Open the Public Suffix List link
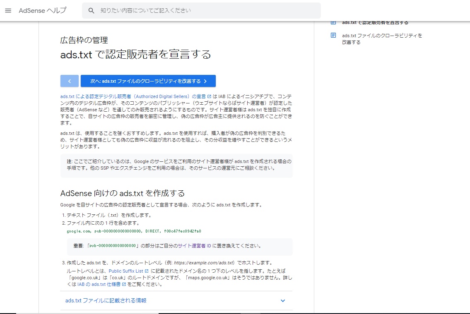 126,271
